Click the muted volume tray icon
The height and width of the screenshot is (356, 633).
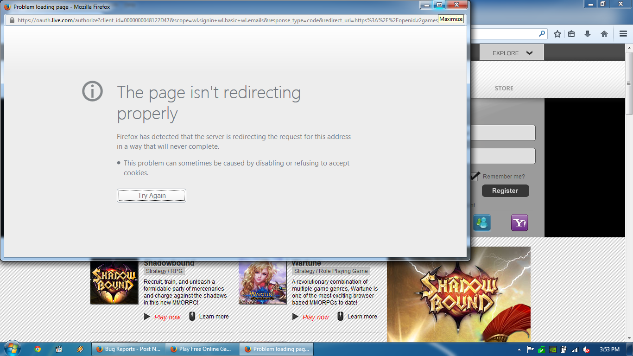click(x=586, y=350)
